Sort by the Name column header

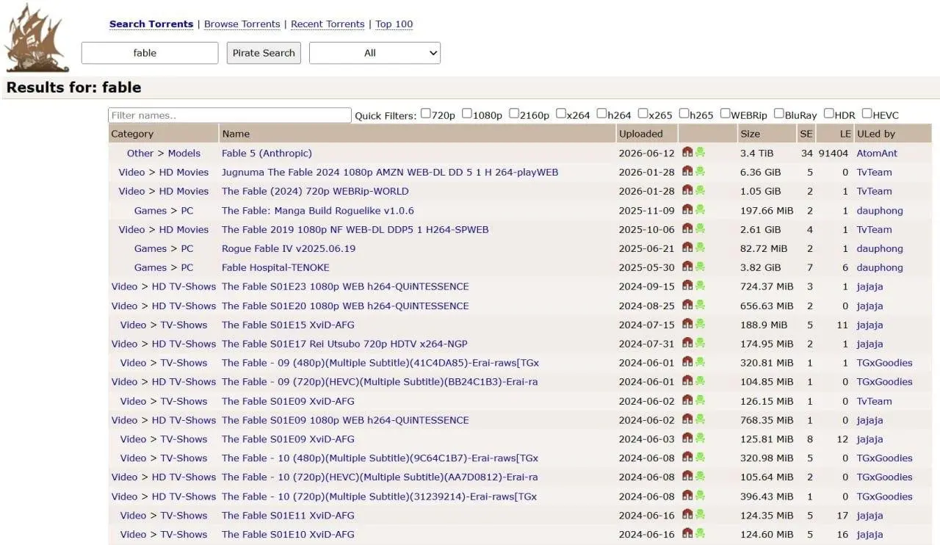tap(236, 134)
